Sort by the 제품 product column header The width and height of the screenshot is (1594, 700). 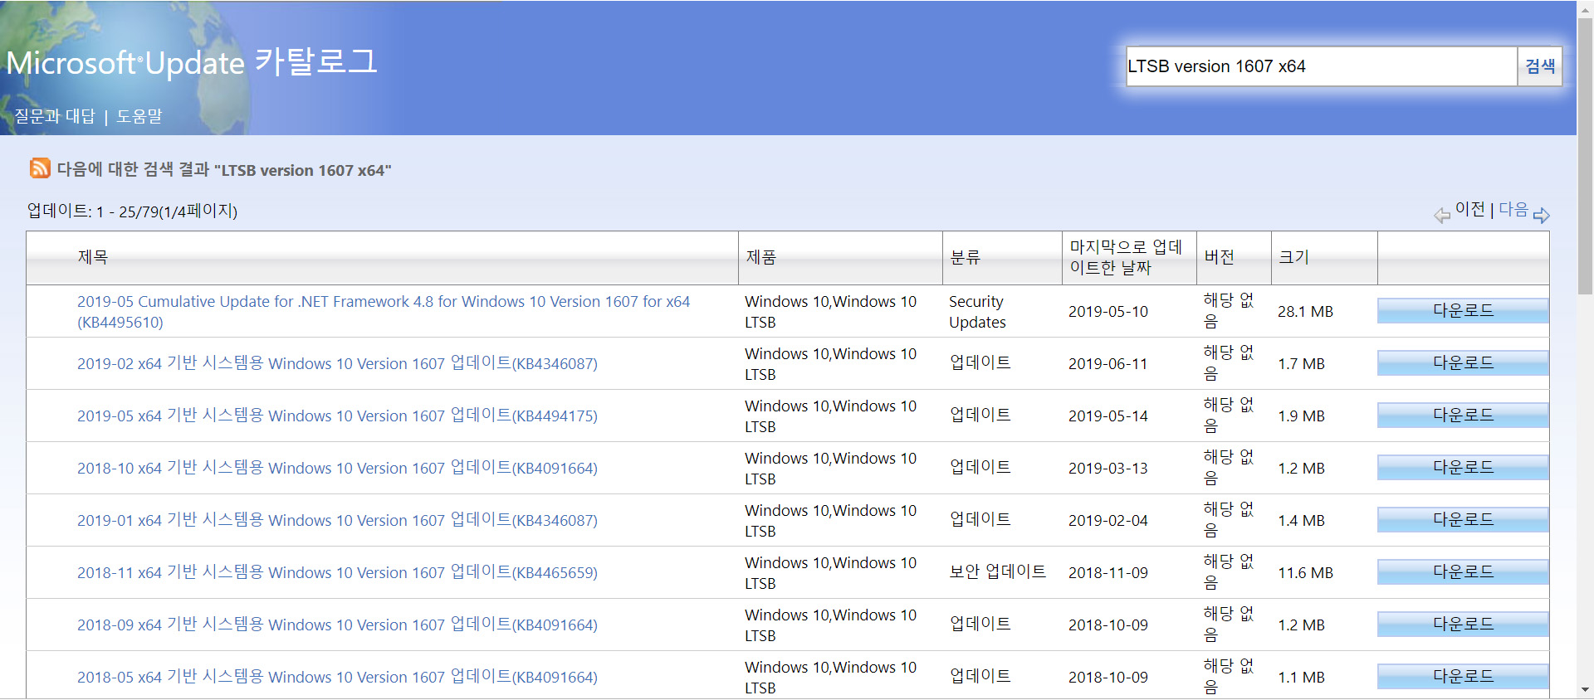(760, 257)
